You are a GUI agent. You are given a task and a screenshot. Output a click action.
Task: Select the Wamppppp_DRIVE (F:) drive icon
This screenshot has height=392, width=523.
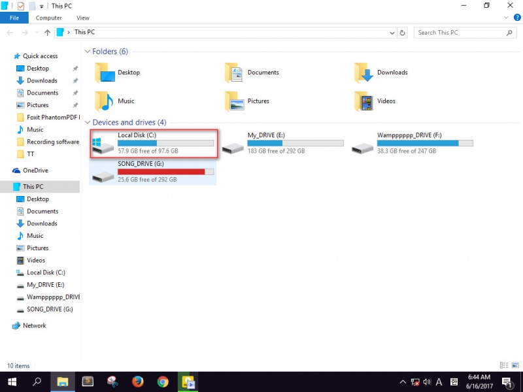[363, 148]
